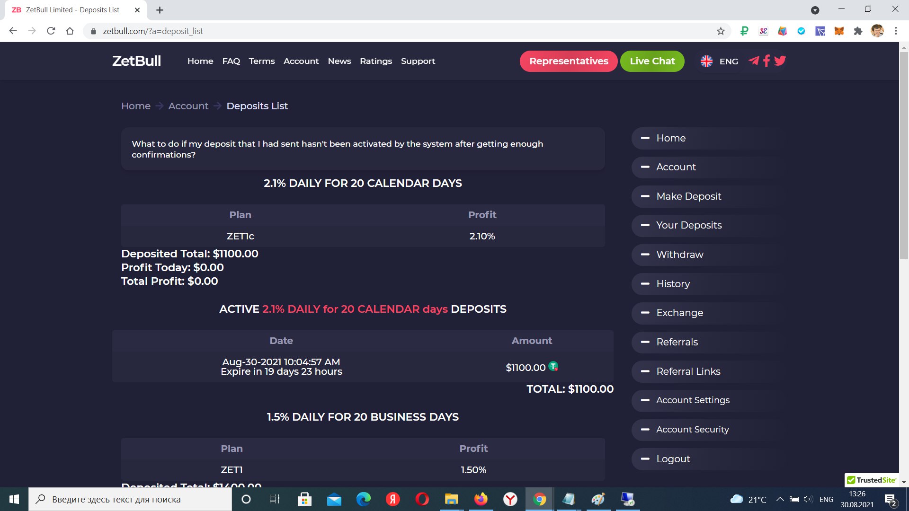Open the Opera browser in the taskbar
Screen dimensions: 909x511
pos(422,499)
